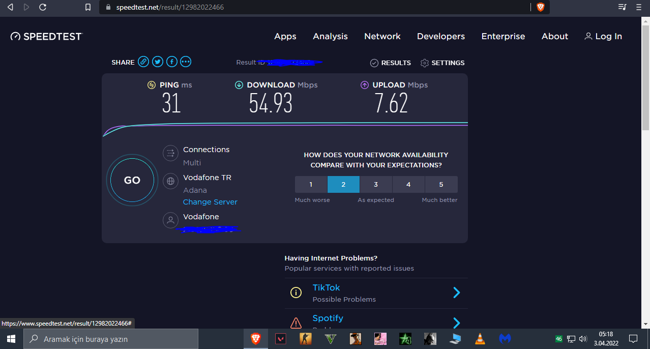This screenshot has height=349, width=650.
Task: Open the SETTINGS gear
Action: point(442,63)
